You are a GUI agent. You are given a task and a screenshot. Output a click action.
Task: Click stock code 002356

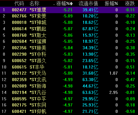click(19, 48)
